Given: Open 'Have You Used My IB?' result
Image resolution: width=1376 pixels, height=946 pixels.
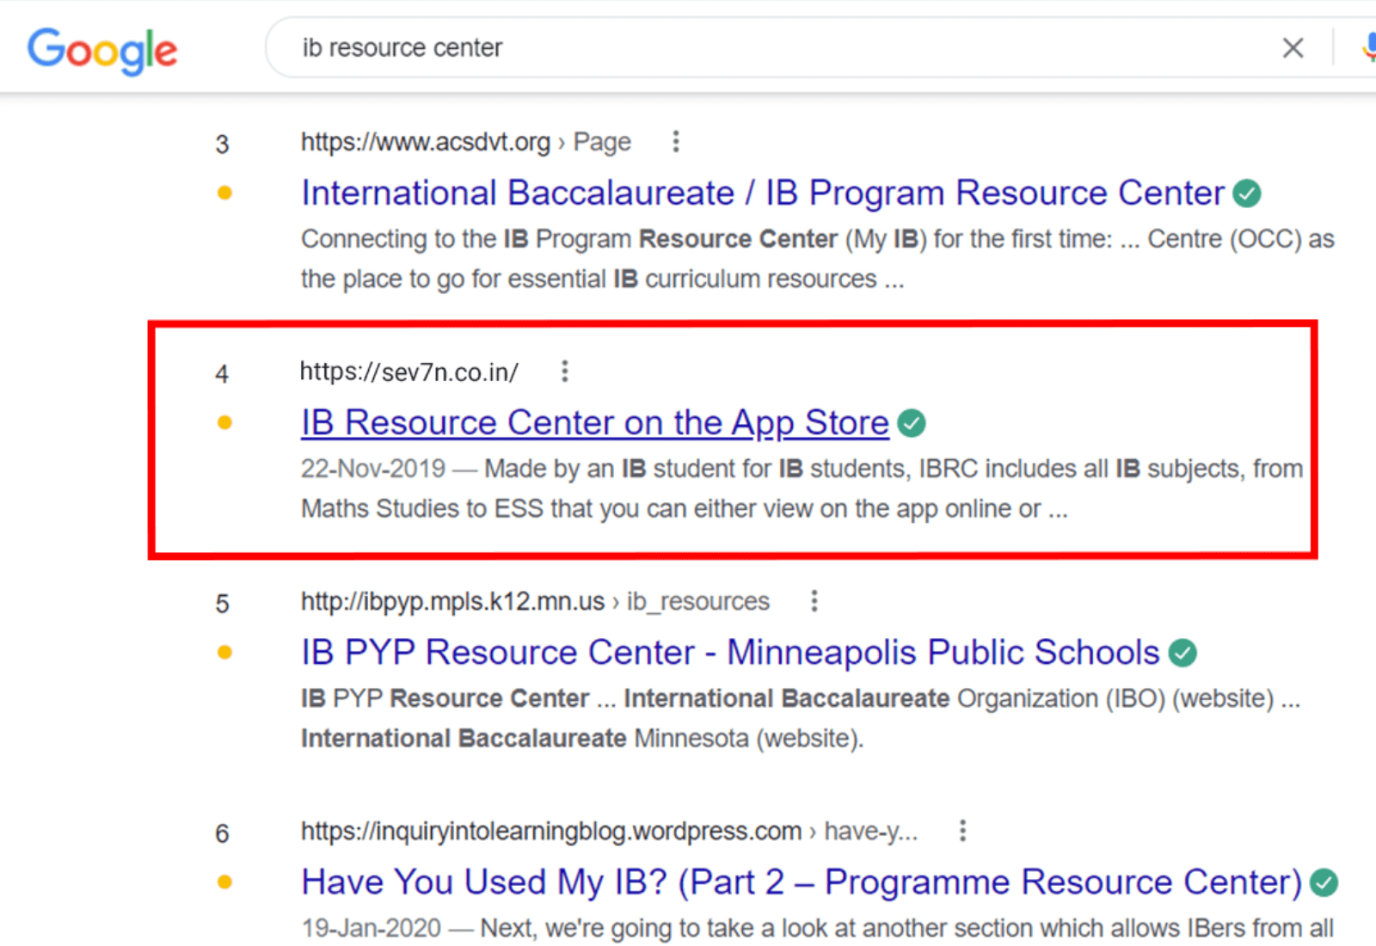Looking at the screenshot, I should [x=801, y=882].
